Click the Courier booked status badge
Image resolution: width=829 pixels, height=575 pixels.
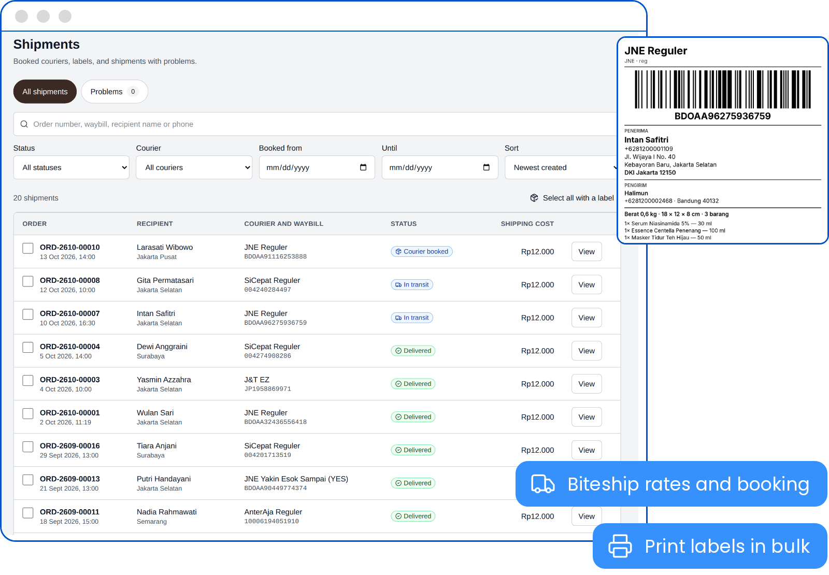click(x=422, y=252)
